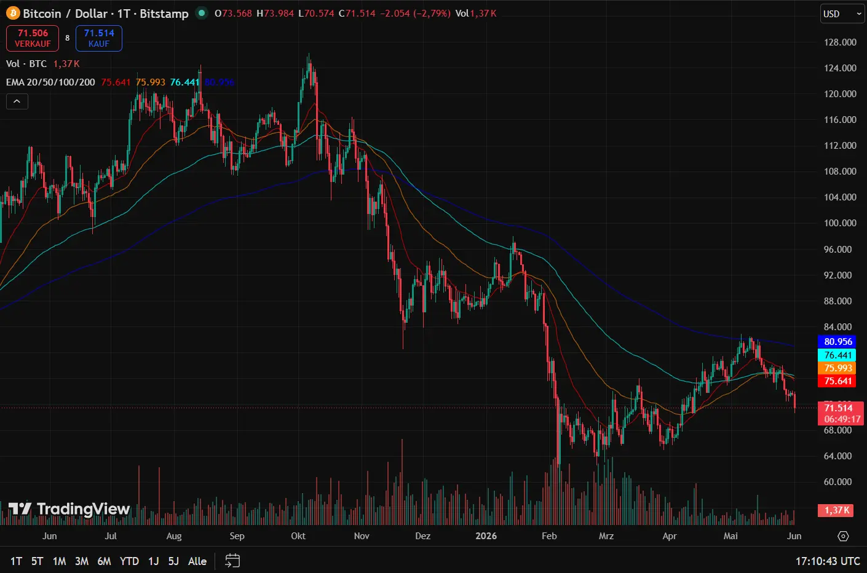The image size is (867, 573).
Task: Select the 1J time range
Action: [153, 561]
